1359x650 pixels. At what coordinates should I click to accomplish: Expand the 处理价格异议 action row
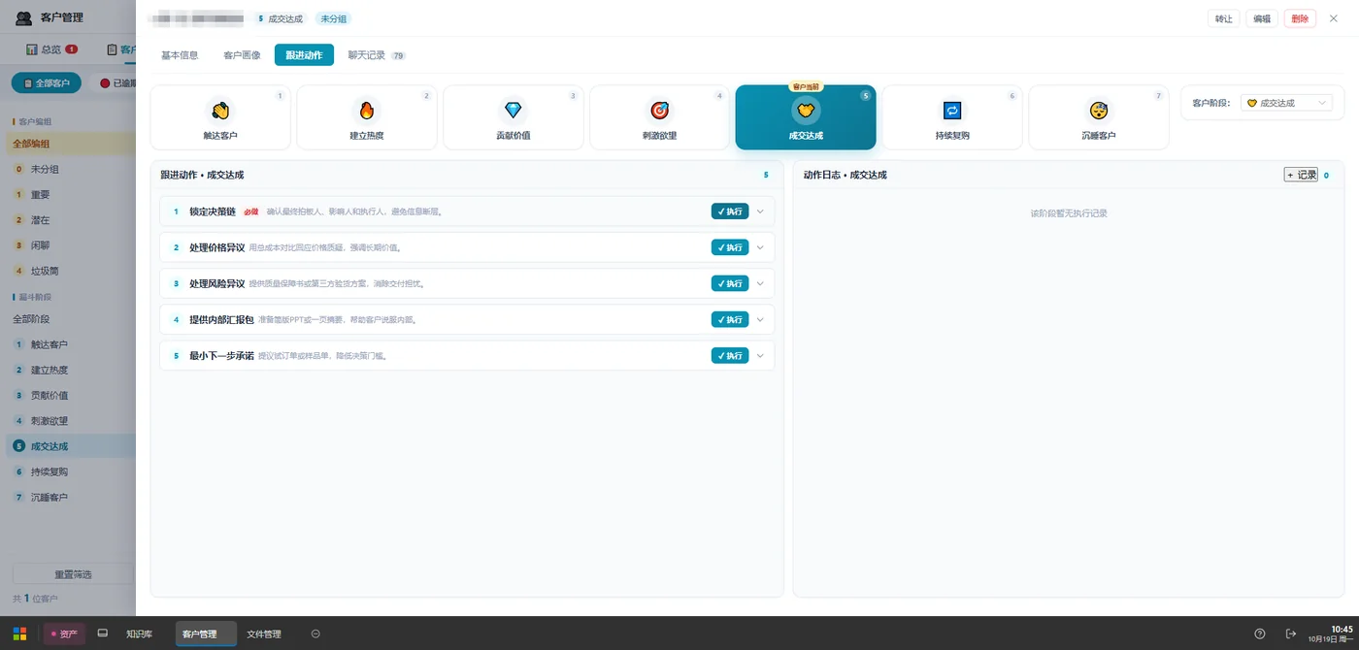point(761,247)
